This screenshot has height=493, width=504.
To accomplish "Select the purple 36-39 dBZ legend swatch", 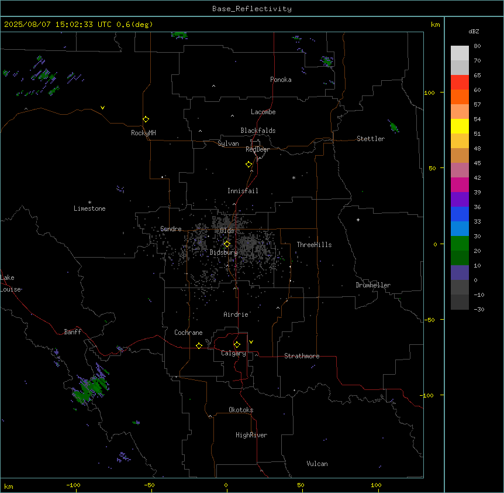I will pos(460,199).
